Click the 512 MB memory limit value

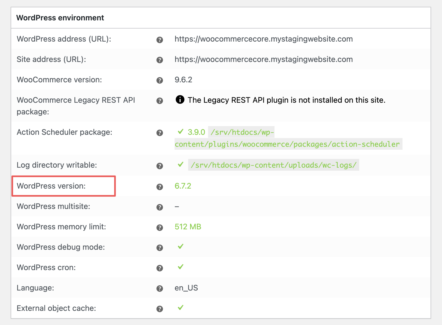click(x=188, y=227)
